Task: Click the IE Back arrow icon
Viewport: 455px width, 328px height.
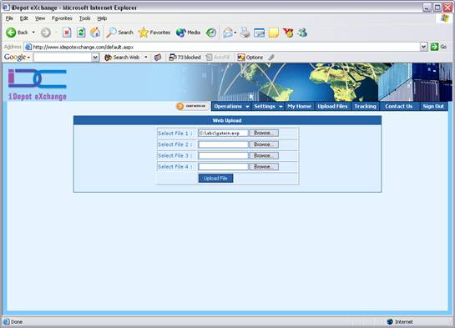Action: 11,33
